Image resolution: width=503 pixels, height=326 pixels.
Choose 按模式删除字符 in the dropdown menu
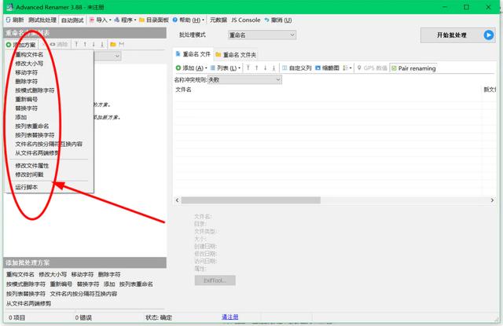(35, 90)
